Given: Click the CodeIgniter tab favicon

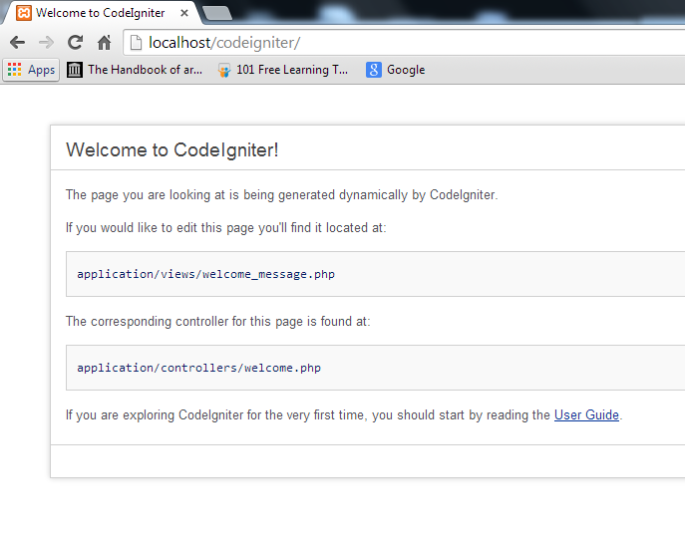Looking at the screenshot, I should pyautogui.click(x=24, y=13).
